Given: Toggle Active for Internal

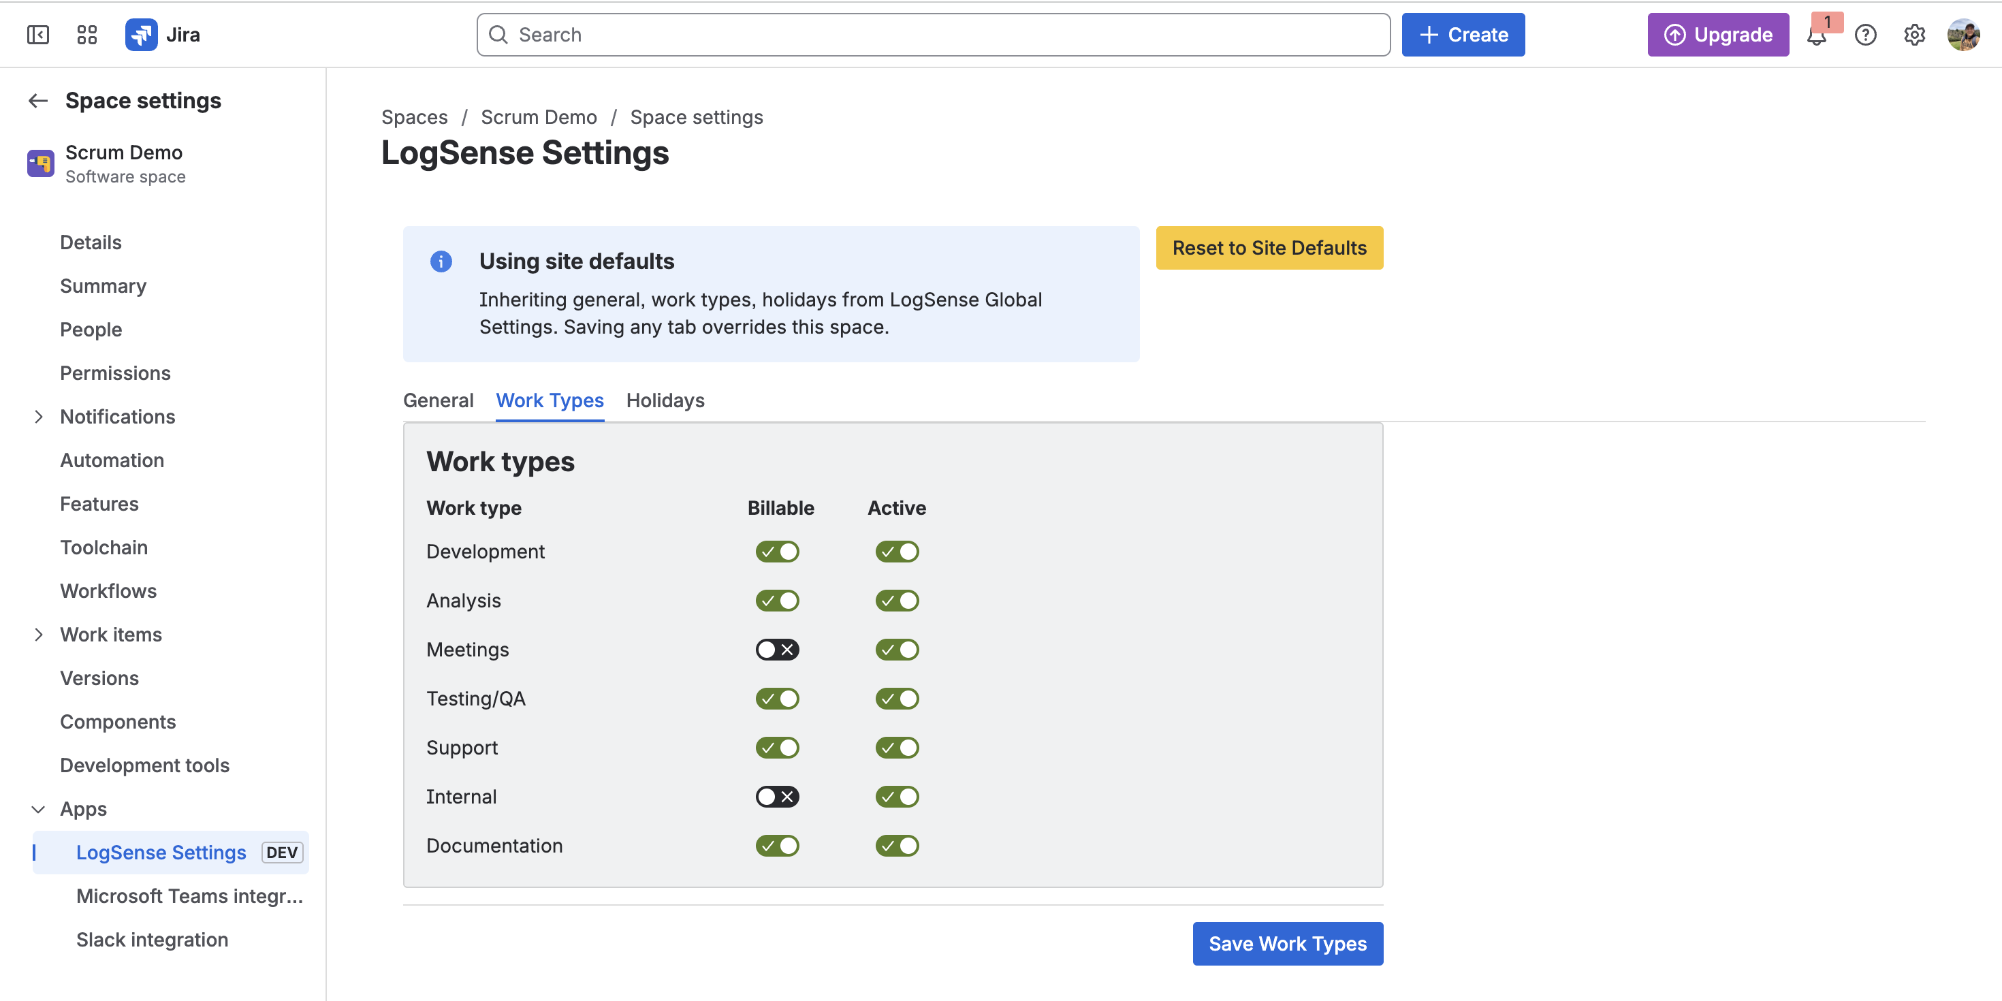Looking at the screenshot, I should (x=897, y=796).
